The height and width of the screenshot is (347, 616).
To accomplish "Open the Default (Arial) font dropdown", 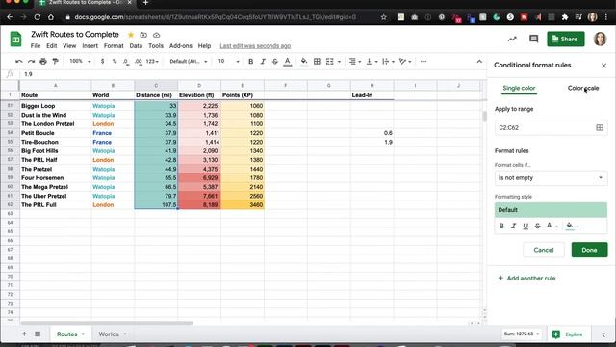I will (x=189, y=62).
